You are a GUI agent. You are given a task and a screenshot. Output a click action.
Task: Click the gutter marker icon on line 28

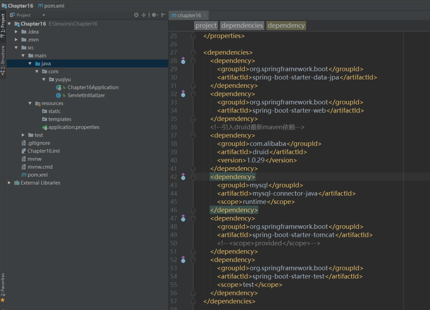click(183, 61)
